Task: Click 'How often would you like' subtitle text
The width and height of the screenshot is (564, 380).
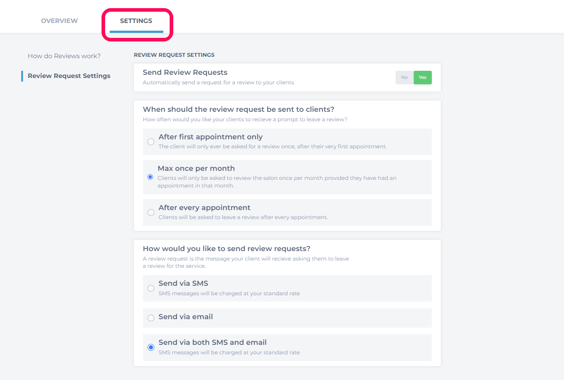Action: pos(245,119)
